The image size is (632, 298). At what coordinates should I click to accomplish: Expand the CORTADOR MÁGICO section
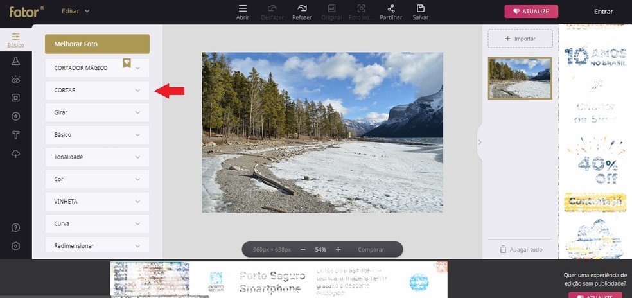tap(97, 68)
